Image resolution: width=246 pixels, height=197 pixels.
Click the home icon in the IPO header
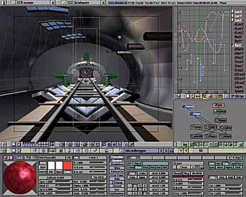point(192,96)
